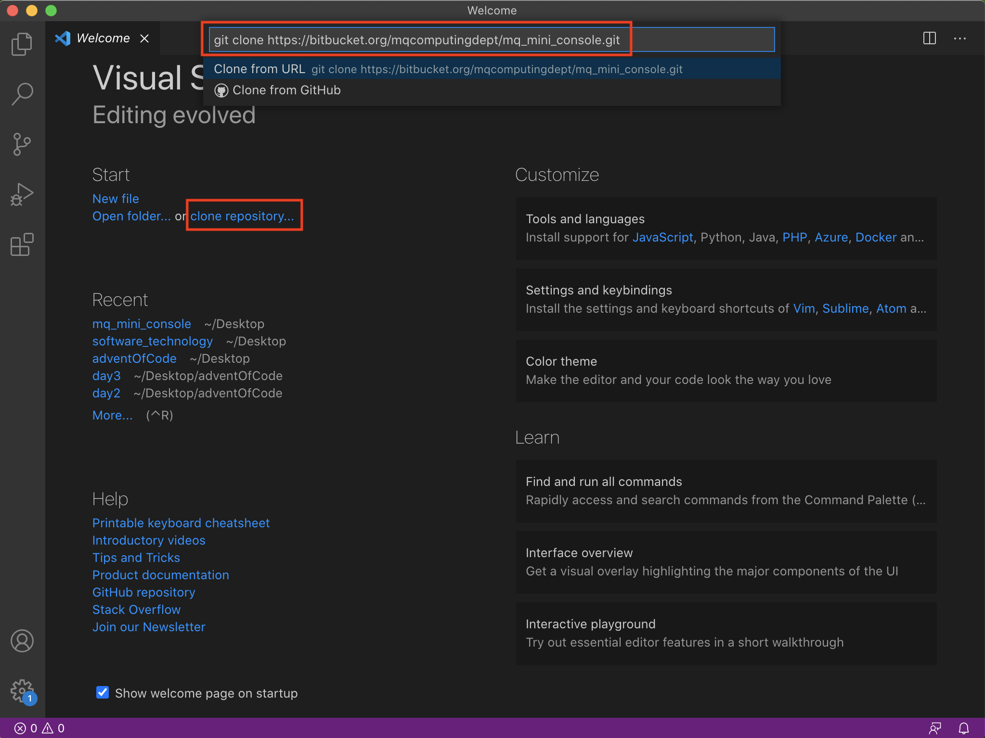Click the split editor right icon
This screenshot has height=738, width=985.
(930, 38)
